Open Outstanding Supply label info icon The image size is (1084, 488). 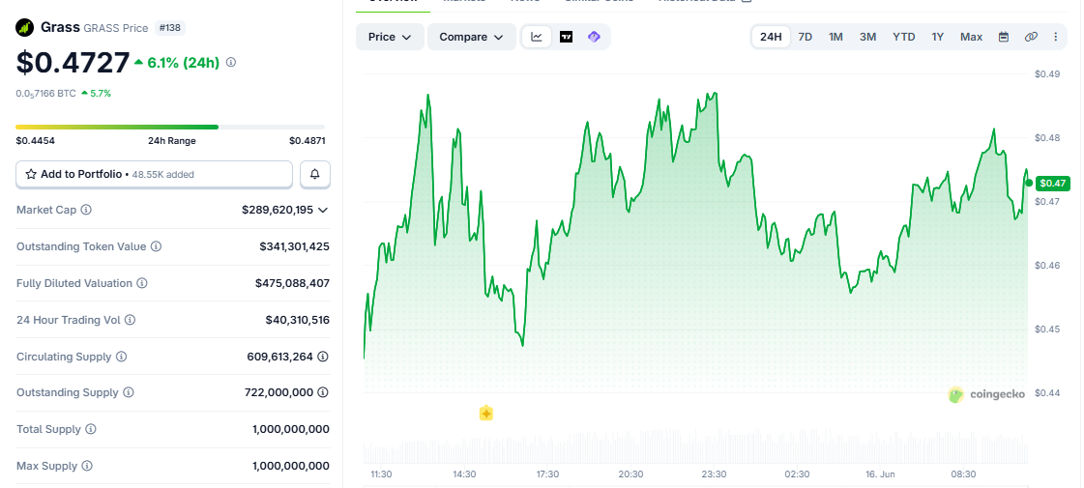click(128, 392)
